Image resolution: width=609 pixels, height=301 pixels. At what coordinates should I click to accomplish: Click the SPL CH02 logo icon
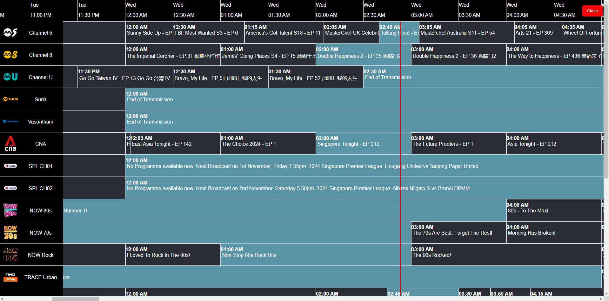(x=10, y=188)
